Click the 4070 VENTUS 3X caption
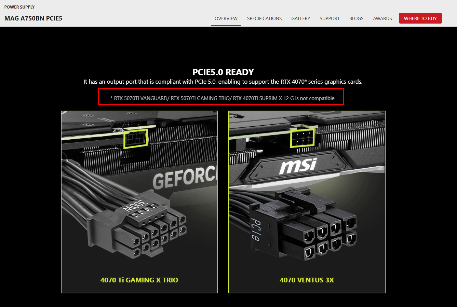Image resolution: width=457 pixels, height=307 pixels. click(x=307, y=280)
